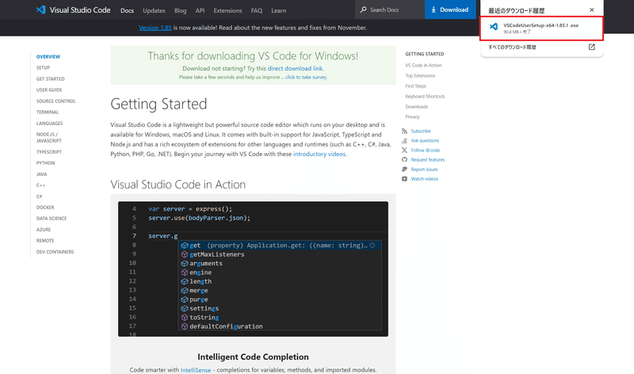This screenshot has height=374, width=634.
Task: Open the Version 1.85 link
Action: pos(155,28)
